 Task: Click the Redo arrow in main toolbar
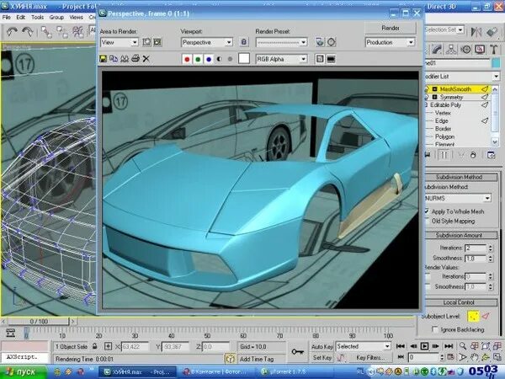pyautogui.click(x=28, y=32)
